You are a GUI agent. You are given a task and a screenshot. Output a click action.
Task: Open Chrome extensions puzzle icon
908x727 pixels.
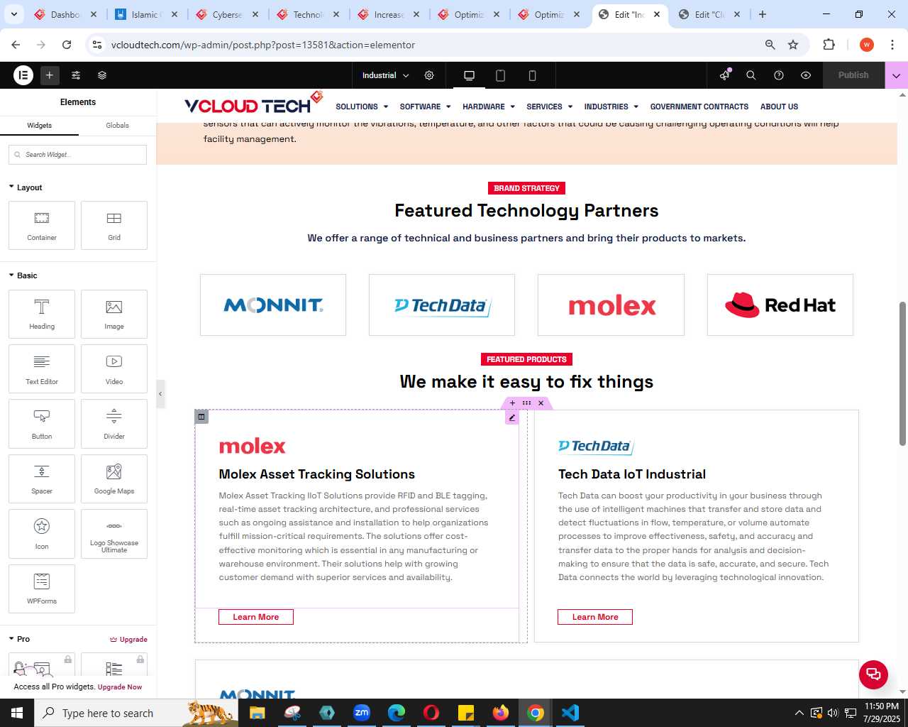click(829, 45)
